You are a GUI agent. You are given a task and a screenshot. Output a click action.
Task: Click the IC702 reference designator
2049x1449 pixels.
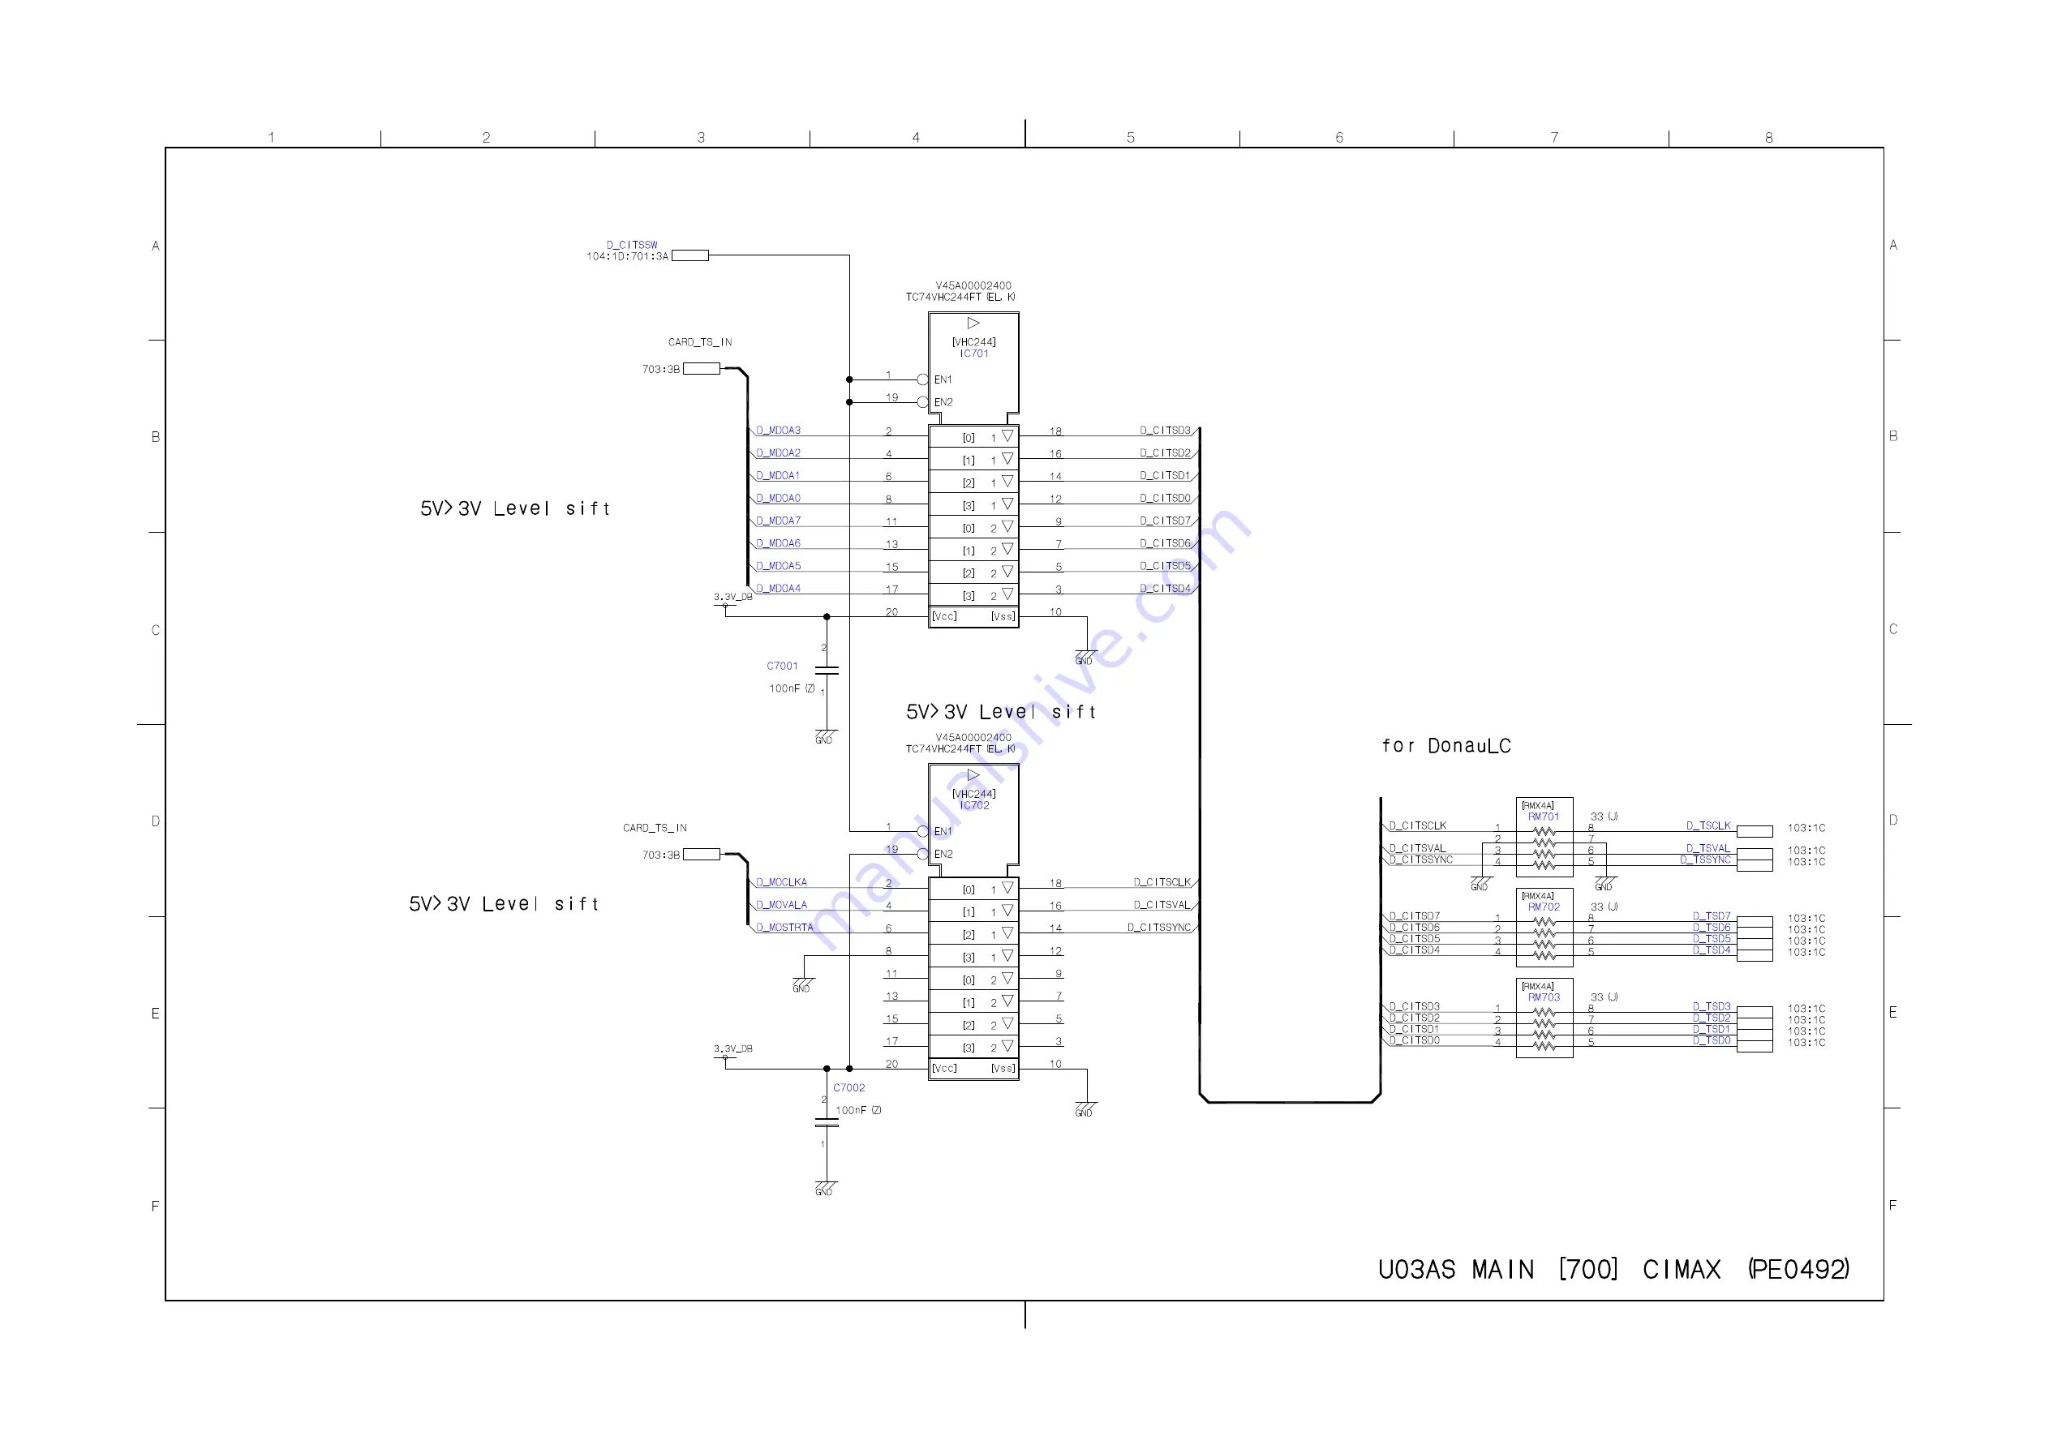(973, 805)
